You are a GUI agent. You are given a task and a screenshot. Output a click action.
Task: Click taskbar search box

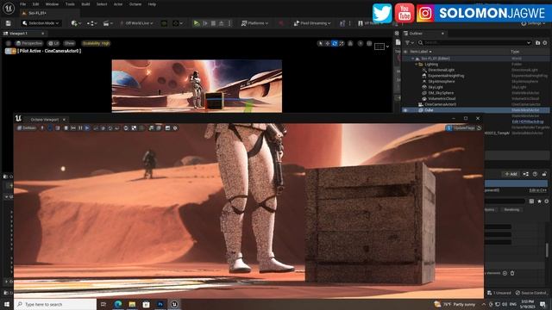55,304
